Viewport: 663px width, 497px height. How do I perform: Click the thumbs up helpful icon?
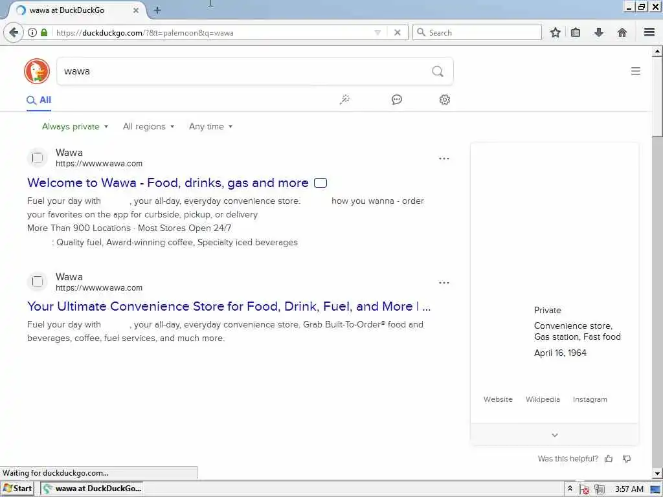(x=609, y=459)
